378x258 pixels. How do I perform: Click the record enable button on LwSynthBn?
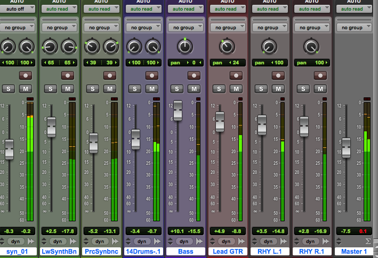point(68,76)
